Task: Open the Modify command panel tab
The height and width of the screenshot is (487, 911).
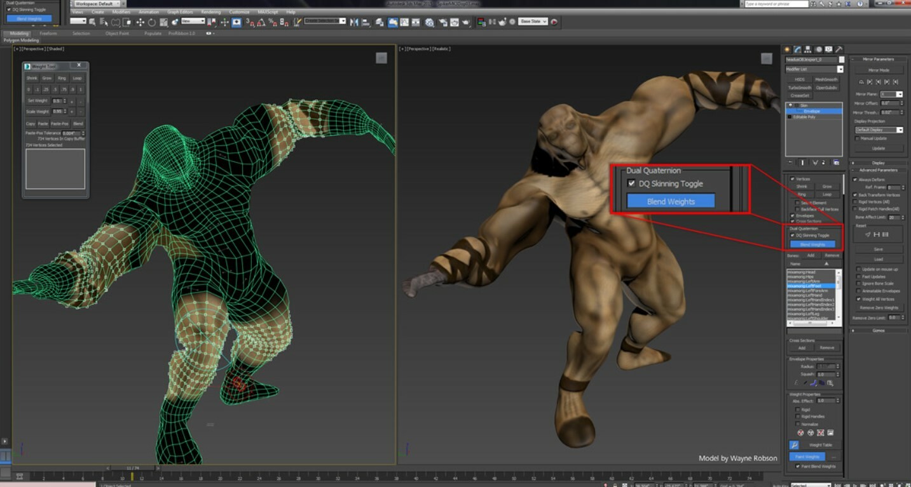Action: (797, 49)
